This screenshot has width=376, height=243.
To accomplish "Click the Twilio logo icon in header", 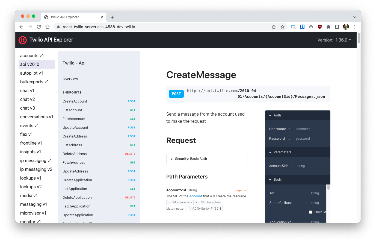I will (23, 40).
